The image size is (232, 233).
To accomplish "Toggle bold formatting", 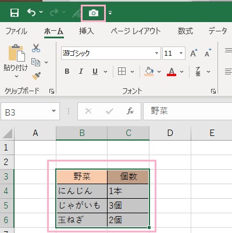I will (x=67, y=71).
